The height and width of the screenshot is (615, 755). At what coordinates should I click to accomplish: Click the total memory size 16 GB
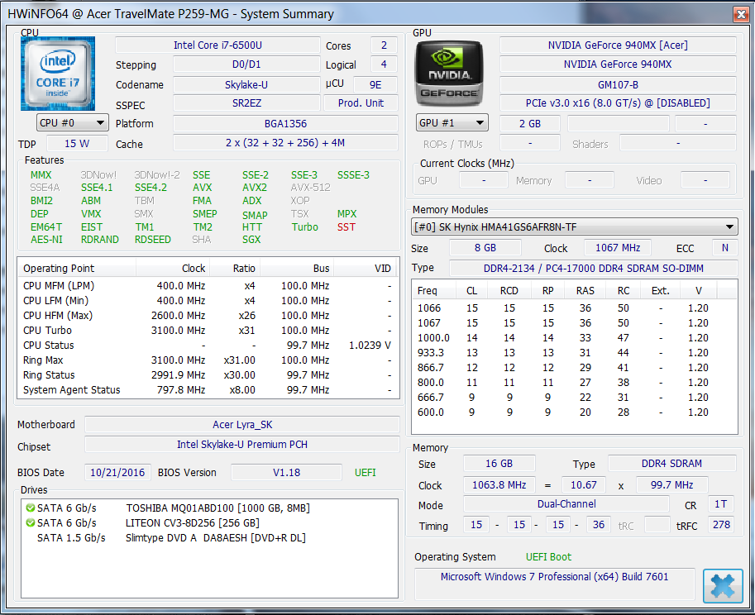click(x=499, y=464)
